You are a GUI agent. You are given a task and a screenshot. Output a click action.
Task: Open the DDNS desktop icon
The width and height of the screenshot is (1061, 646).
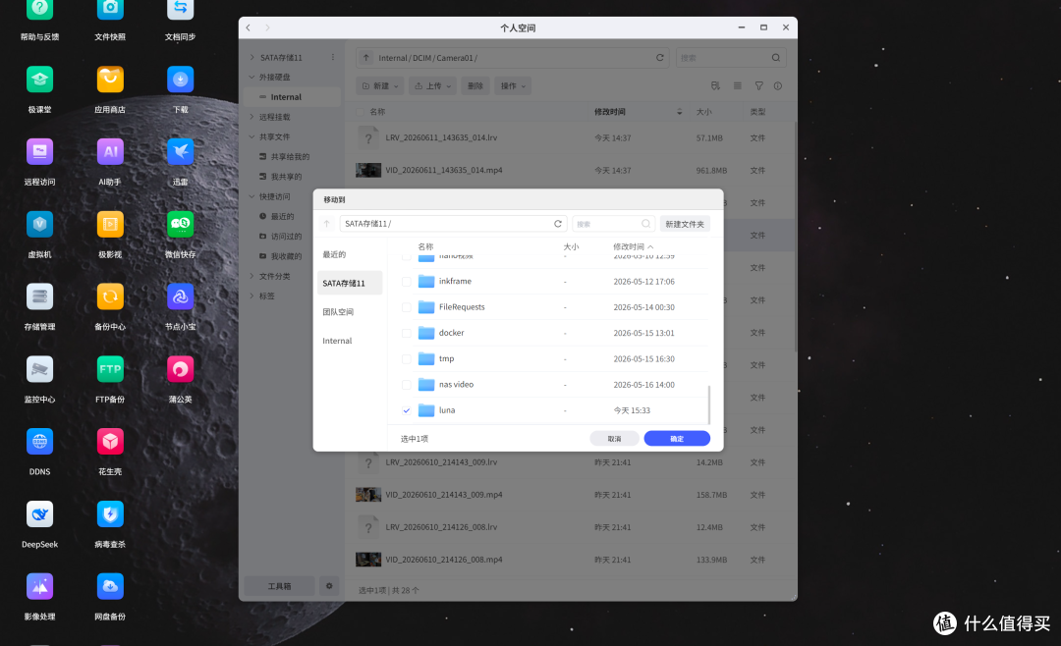[x=39, y=442]
